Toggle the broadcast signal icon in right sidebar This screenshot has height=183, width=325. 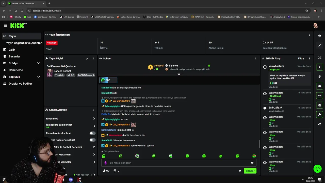319,96
